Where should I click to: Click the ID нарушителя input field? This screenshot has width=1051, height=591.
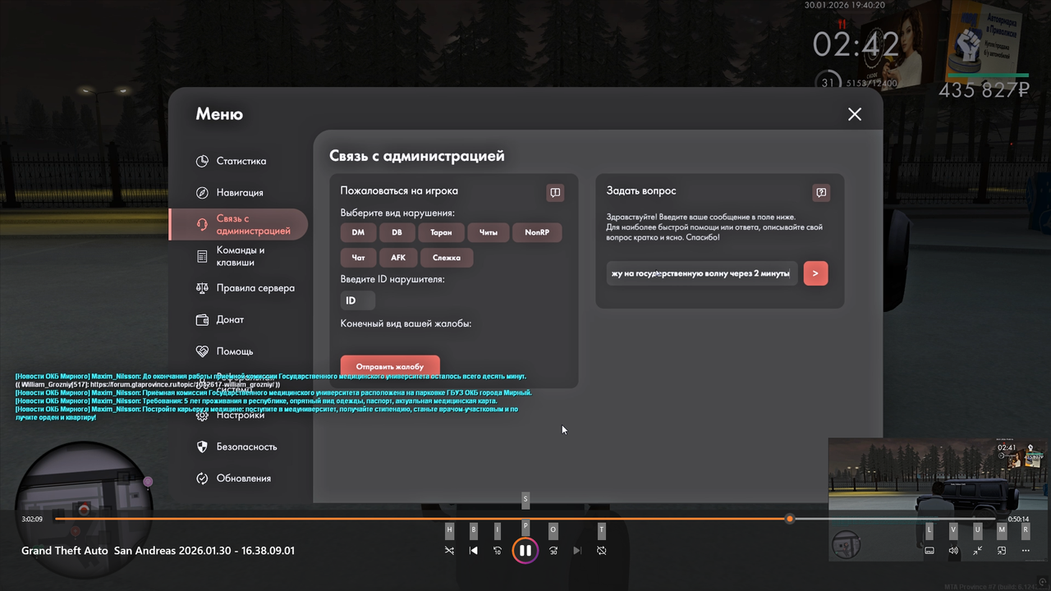click(x=358, y=300)
